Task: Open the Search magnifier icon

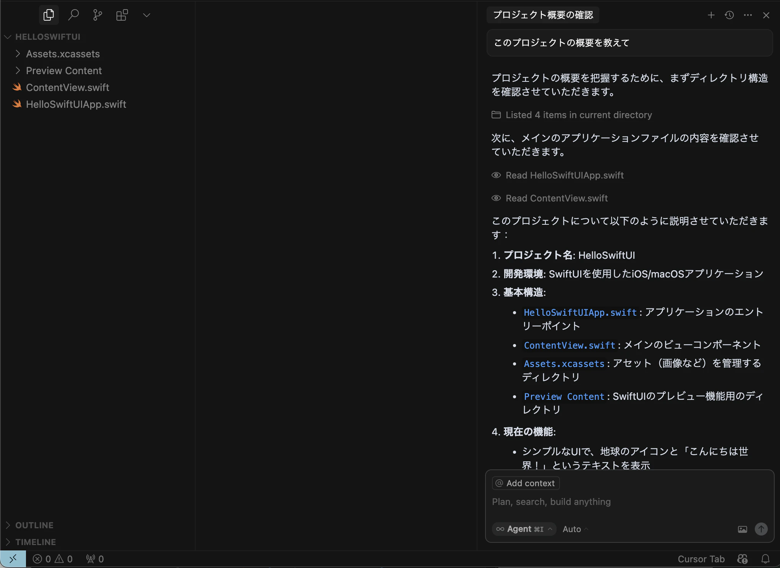Action: click(x=73, y=15)
